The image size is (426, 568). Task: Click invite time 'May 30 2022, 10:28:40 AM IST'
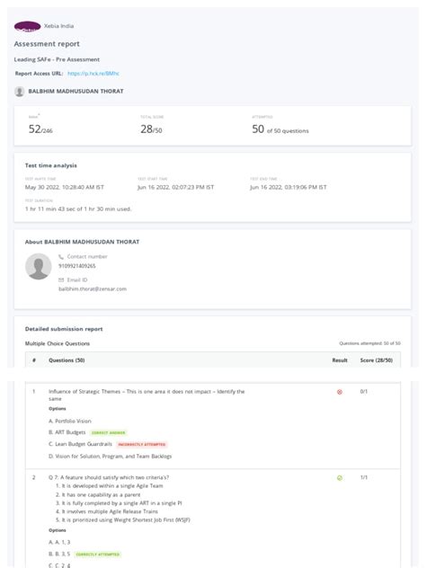click(65, 187)
